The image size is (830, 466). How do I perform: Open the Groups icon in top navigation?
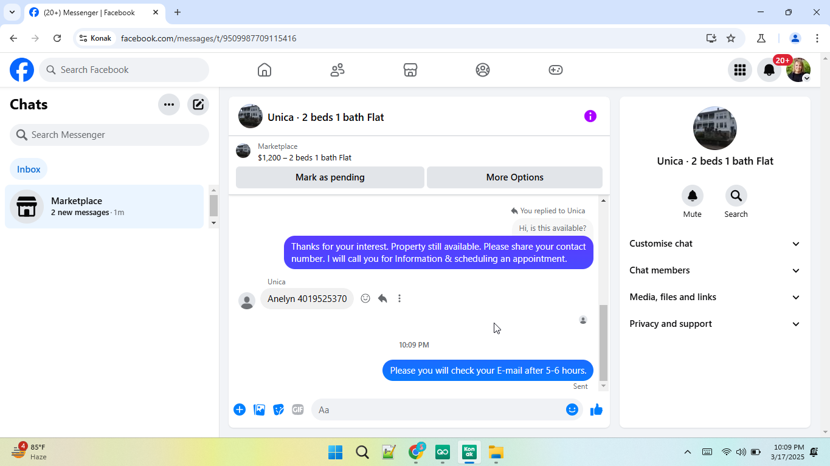(483, 70)
